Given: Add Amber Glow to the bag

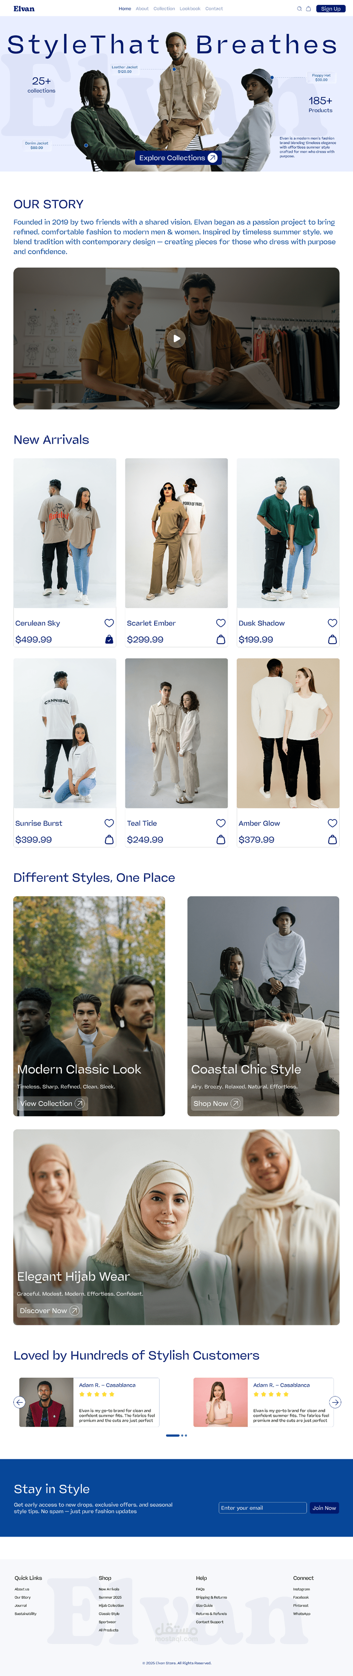Looking at the screenshot, I should (332, 840).
